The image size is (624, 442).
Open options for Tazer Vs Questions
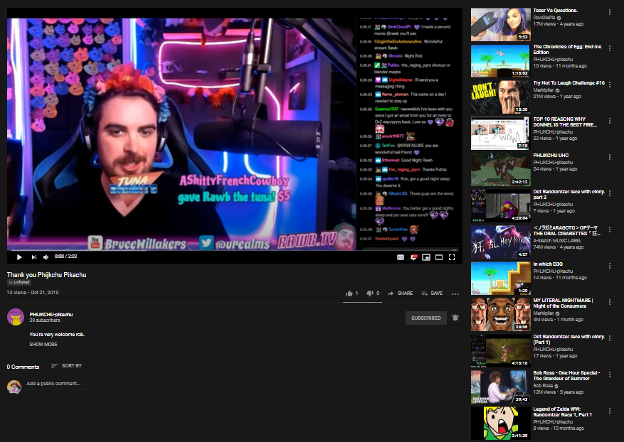pyautogui.click(x=609, y=12)
